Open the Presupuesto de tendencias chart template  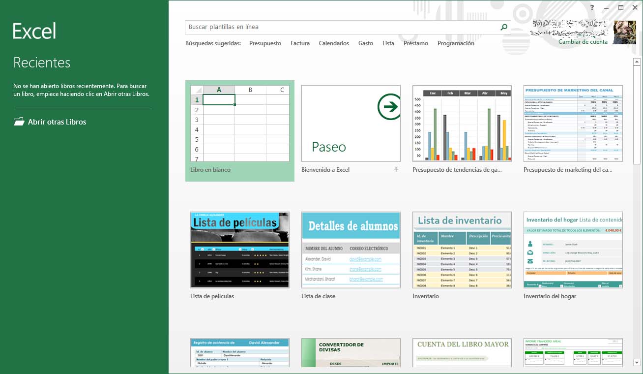tap(462, 124)
